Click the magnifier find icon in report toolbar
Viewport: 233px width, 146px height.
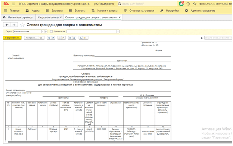[x=49, y=38]
